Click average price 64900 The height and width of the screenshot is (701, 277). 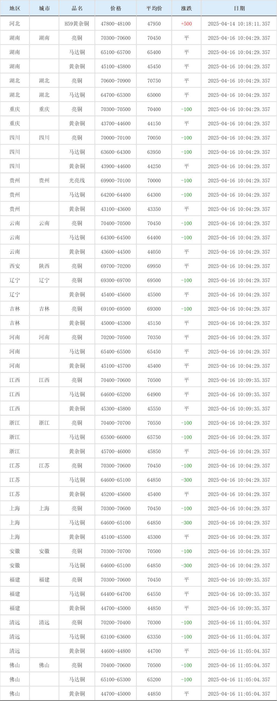click(154, 394)
